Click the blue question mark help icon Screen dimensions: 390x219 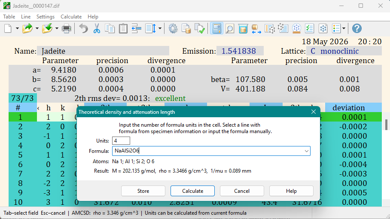356,29
